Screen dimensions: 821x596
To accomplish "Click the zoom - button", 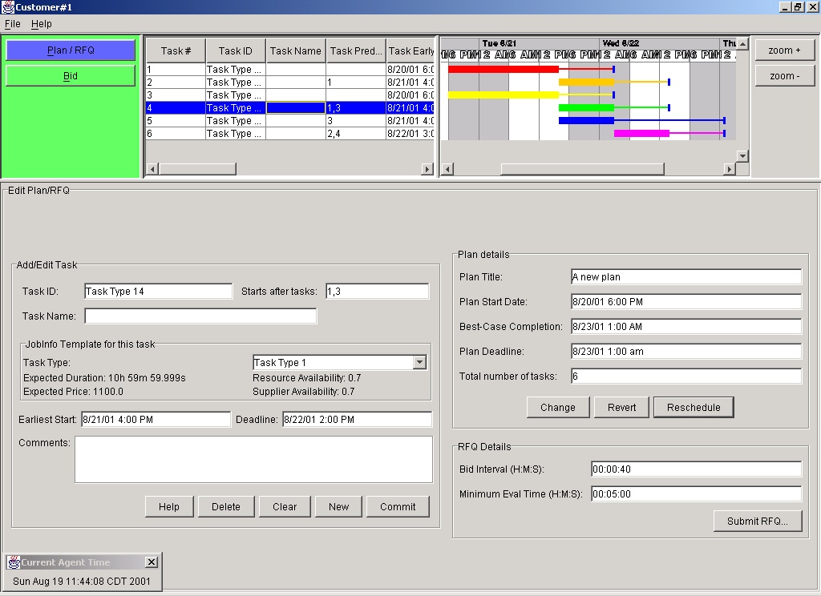I will coord(784,76).
